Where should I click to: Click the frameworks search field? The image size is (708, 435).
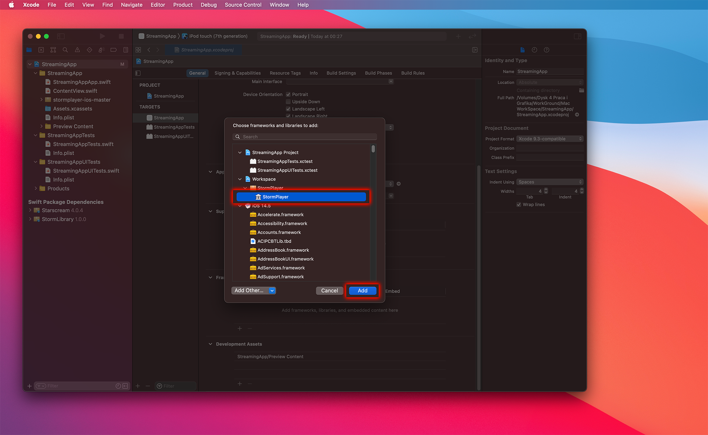[305, 137]
